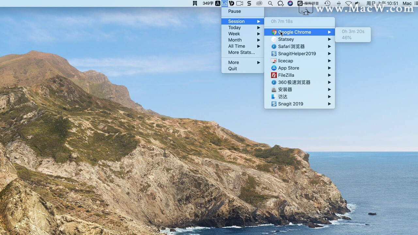Select FileZilla in session list
The image size is (418, 235).
click(286, 75)
